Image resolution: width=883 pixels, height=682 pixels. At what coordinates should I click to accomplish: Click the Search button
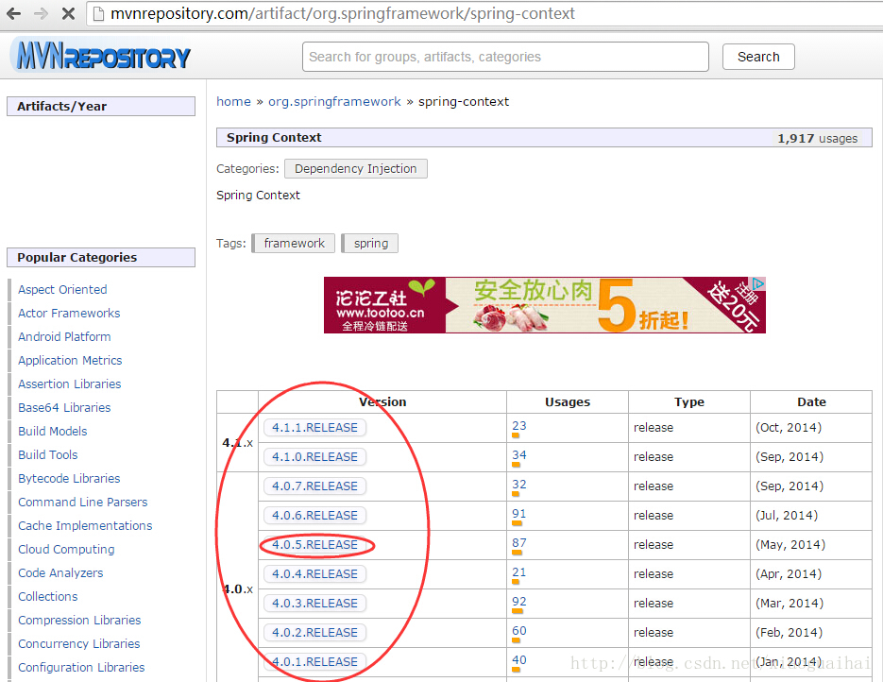pos(758,57)
